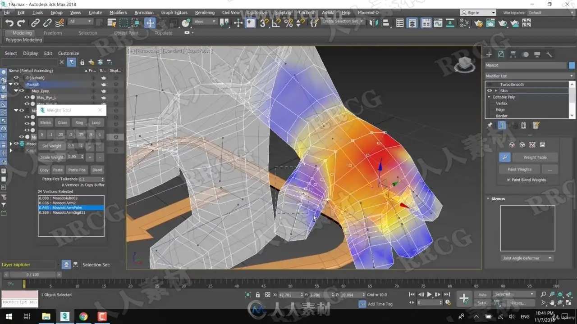Image resolution: width=577 pixels, height=324 pixels.
Task: Switch to the Hierarchy panel tab
Action: pos(513,54)
